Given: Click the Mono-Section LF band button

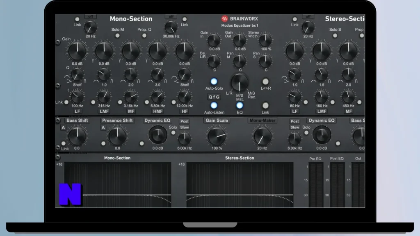Looking at the screenshot, I should click(x=77, y=111).
